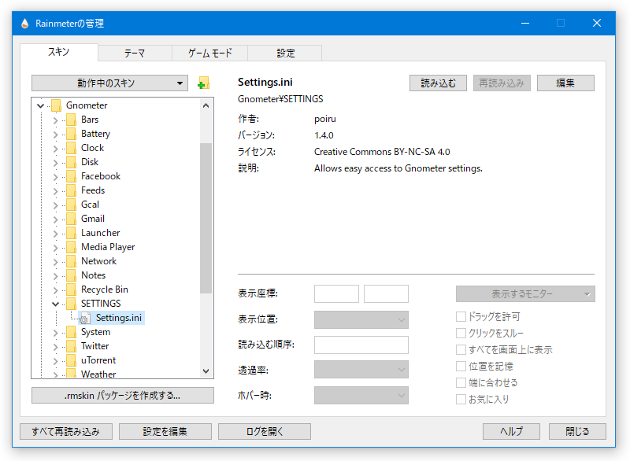Enable the ドラッグを許可 checkbox
Image resolution: width=630 pixels, height=461 pixels.
pyautogui.click(x=461, y=316)
